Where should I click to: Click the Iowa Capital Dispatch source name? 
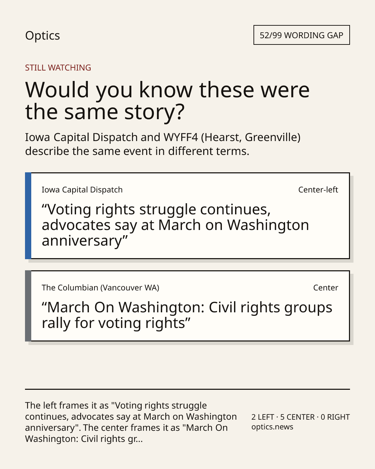click(x=82, y=190)
